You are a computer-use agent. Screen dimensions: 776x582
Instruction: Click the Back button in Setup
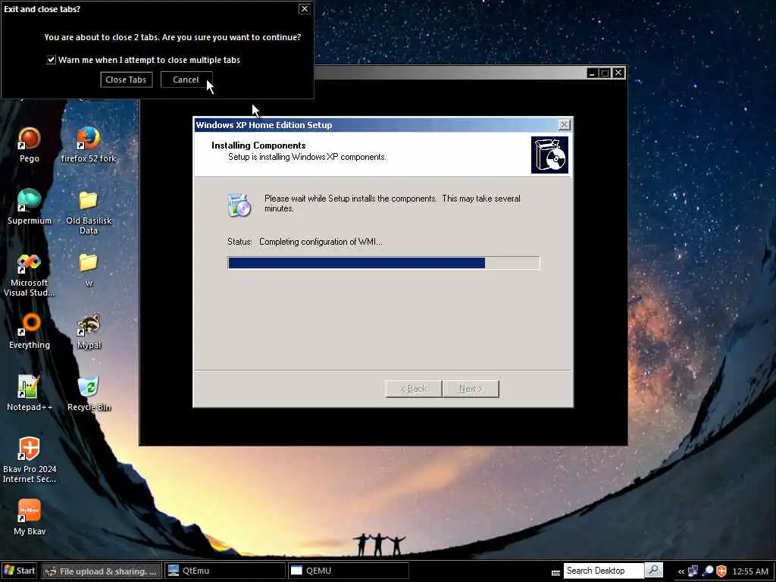[414, 389]
